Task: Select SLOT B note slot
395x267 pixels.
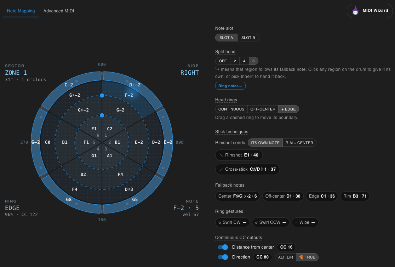Action: tap(248, 38)
